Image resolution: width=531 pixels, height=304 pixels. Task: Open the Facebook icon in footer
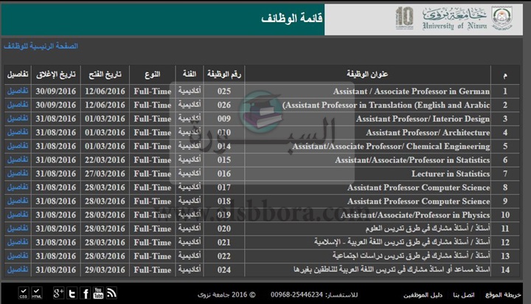(x=85, y=293)
